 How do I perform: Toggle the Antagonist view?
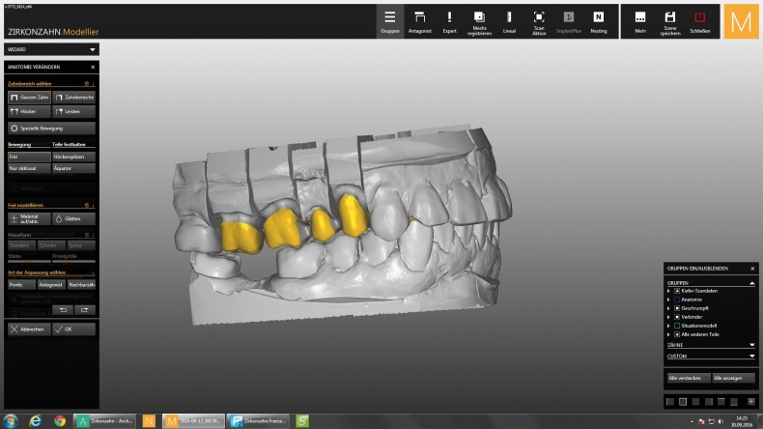(419, 22)
